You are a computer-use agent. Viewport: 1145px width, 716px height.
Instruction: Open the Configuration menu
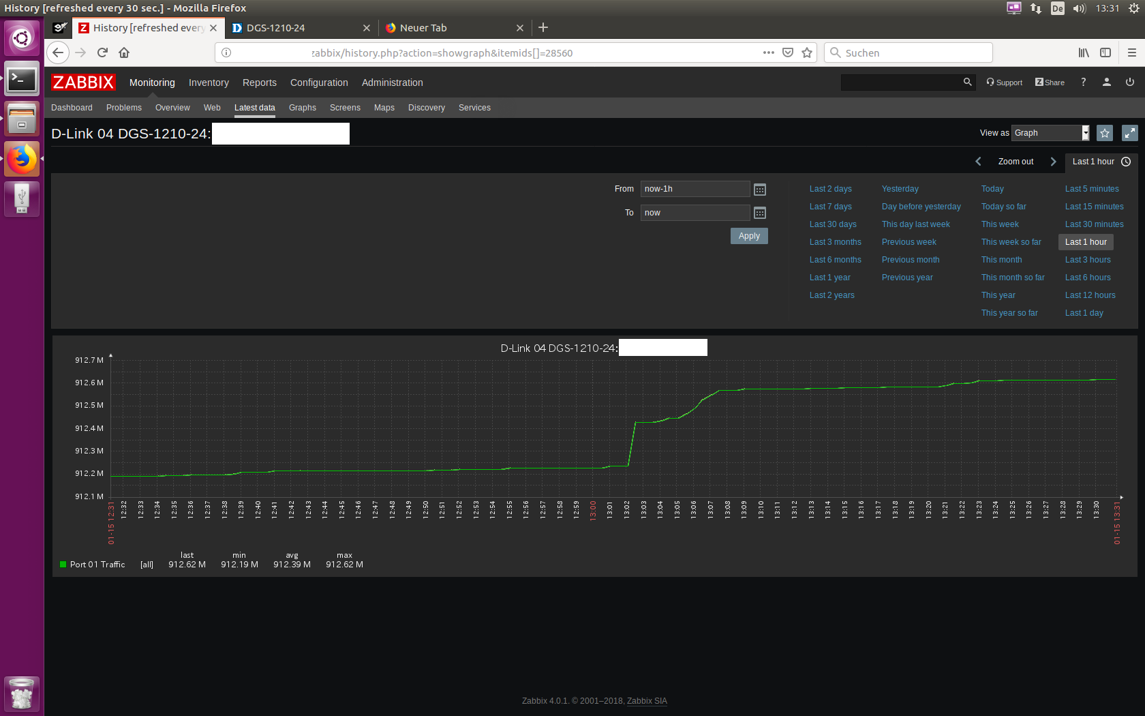(x=319, y=83)
